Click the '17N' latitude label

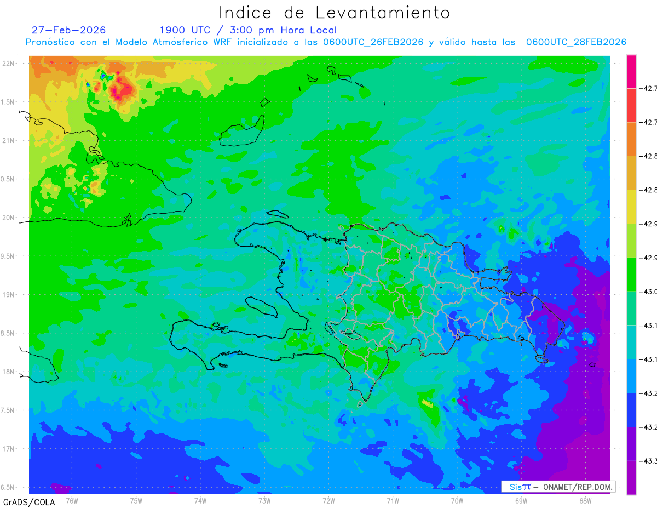point(9,449)
